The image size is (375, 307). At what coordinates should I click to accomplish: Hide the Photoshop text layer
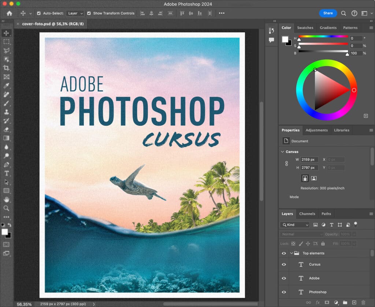click(x=284, y=292)
